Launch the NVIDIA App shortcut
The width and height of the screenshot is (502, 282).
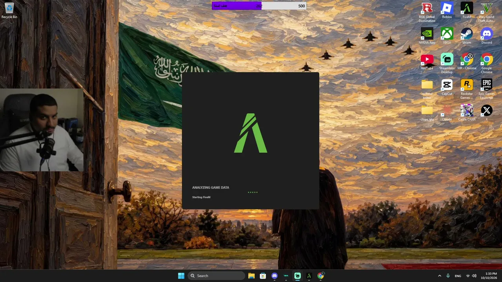(427, 36)
